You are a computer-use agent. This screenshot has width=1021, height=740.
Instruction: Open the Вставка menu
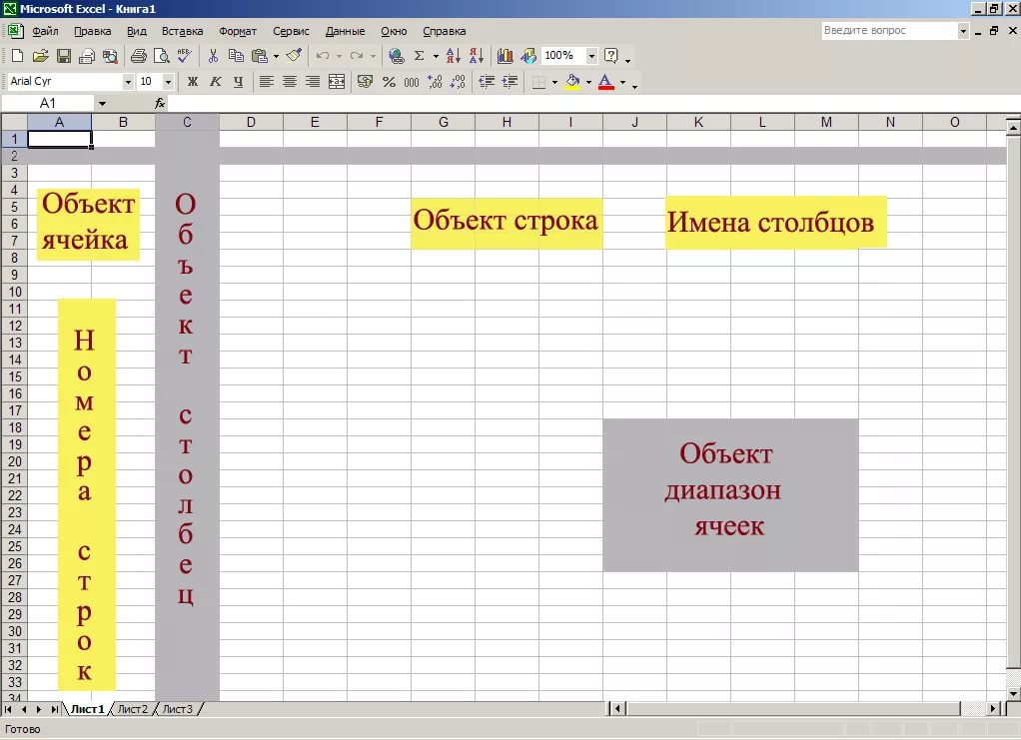182,31
